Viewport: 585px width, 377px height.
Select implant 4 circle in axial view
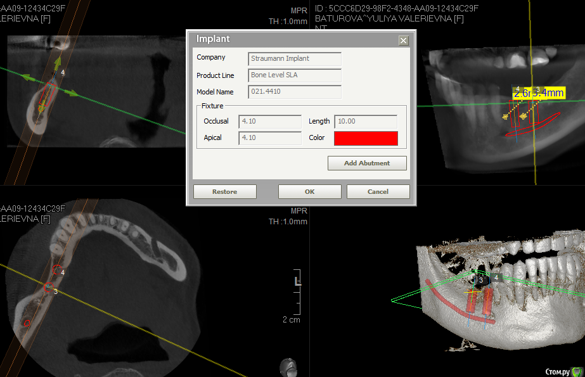(57, 269)
